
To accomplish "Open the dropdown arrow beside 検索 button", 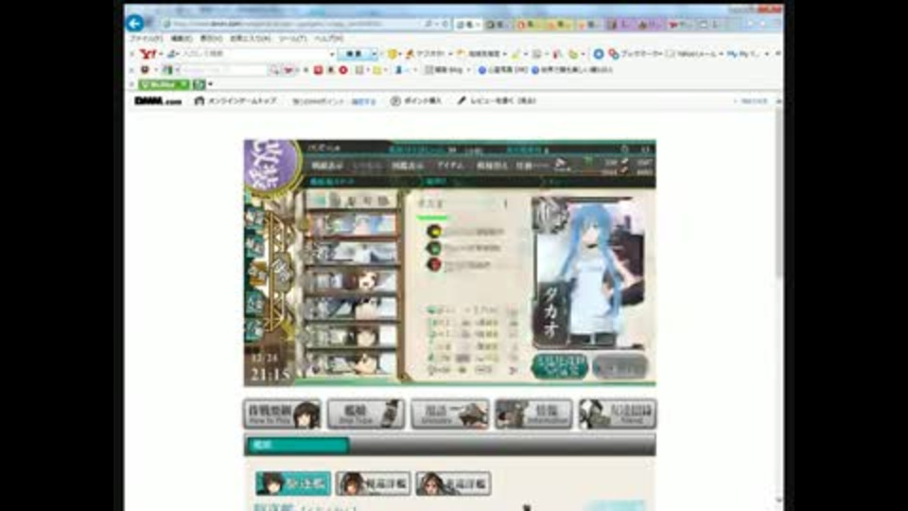I will (x=375, y=54).
